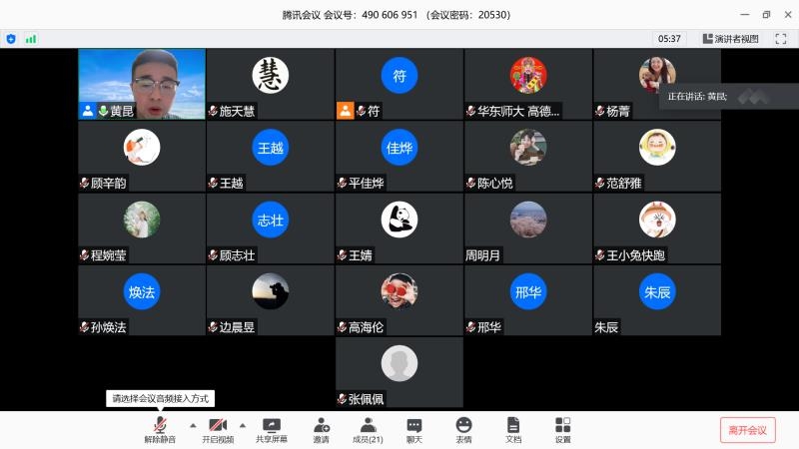Expand audio options arrow beside 解除静音
Screen dimensions: 799x449
click(193, 424)
